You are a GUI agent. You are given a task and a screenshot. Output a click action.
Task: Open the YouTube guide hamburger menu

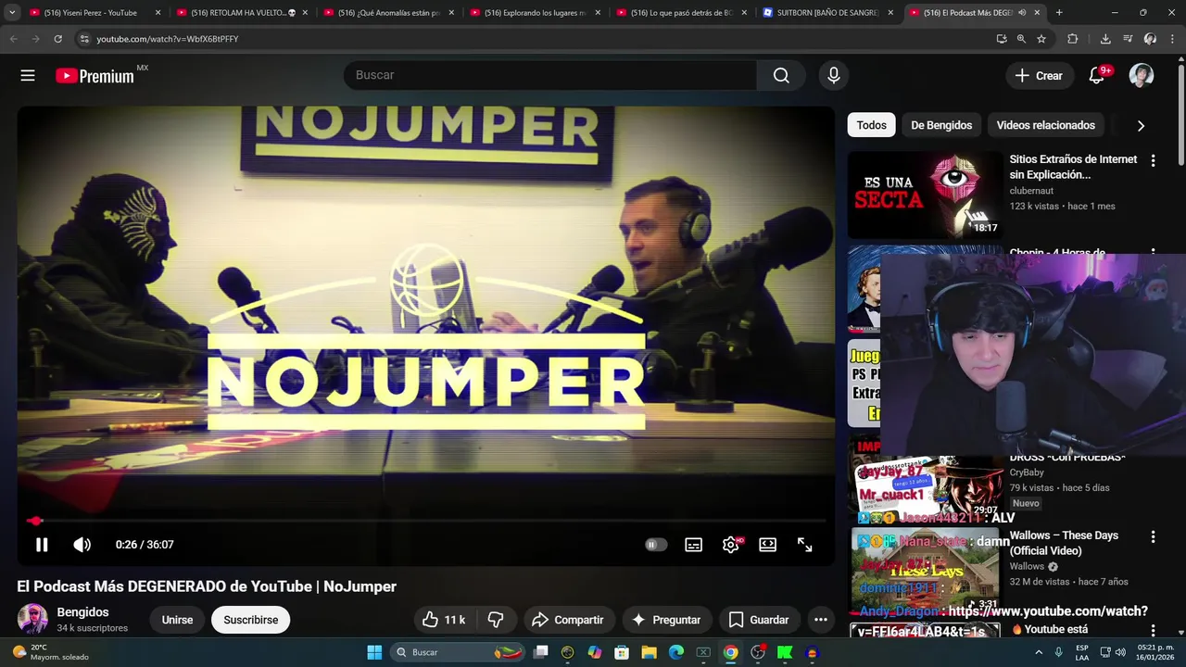click(x=28, y=76)
